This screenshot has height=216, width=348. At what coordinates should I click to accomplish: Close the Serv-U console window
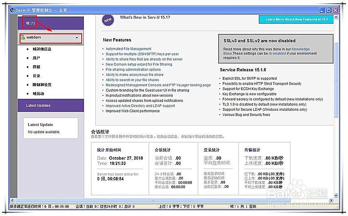336,10
